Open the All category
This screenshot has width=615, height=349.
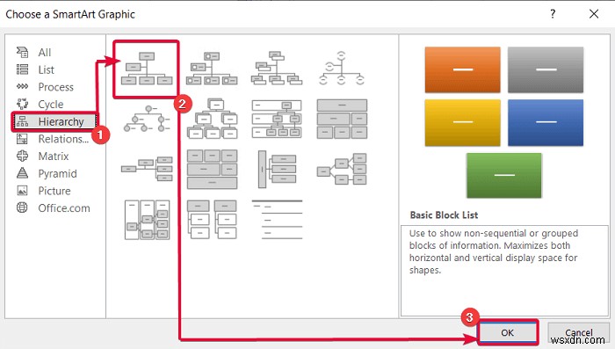click(44, 52)
